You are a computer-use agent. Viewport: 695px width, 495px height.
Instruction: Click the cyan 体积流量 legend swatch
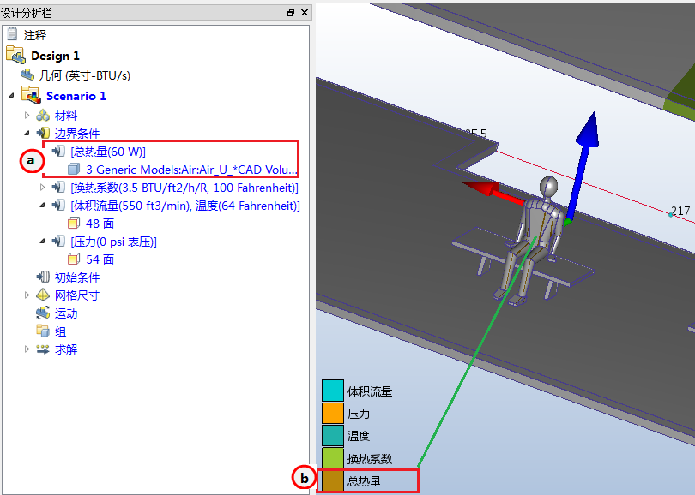pos(333,391)
